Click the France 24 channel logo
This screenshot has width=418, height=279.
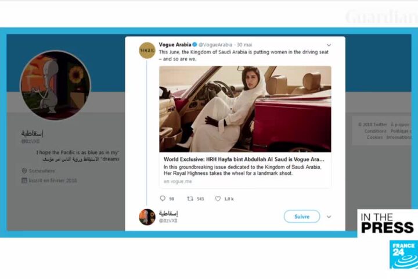pos(403,255)
